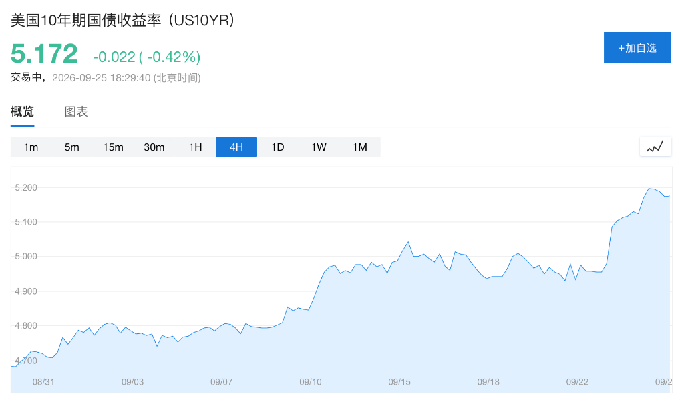Click the -0.022 (-0.42%) change text
Screen dimensions: 684x400
(x=146, y=57)
